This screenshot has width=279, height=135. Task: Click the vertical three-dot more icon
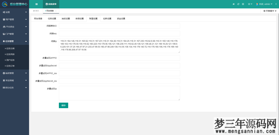click(x=276, y=4)
